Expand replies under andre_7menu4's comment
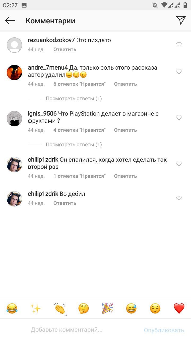Image resolution: width=191 pixels, height=340 pixels. [x=74, y=99]
